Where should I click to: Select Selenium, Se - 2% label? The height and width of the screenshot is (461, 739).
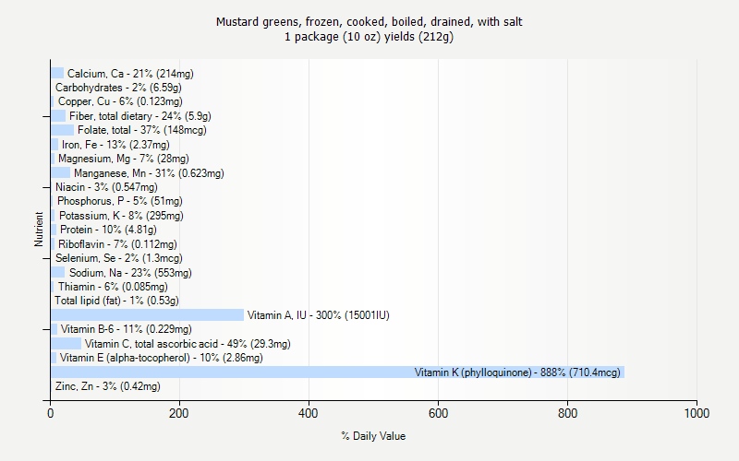pos(119,258)
